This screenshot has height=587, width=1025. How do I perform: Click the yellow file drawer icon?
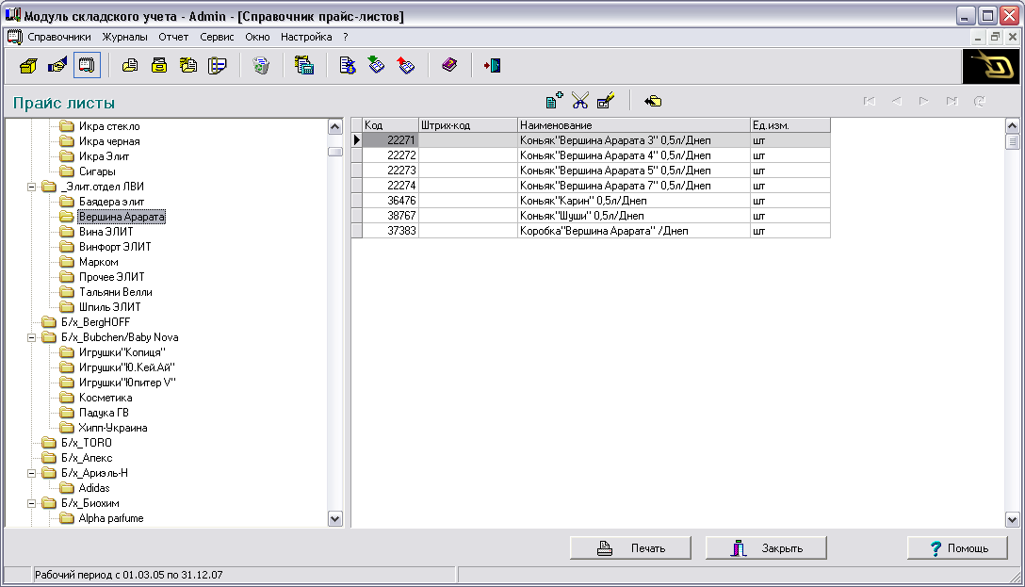coord(159,65)
